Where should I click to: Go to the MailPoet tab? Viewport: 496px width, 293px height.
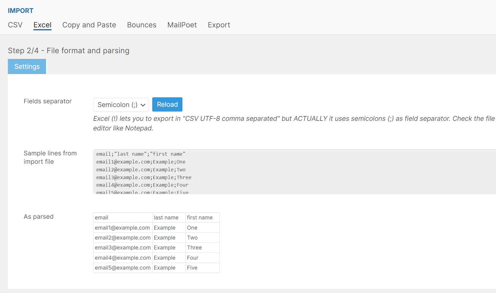182,25
